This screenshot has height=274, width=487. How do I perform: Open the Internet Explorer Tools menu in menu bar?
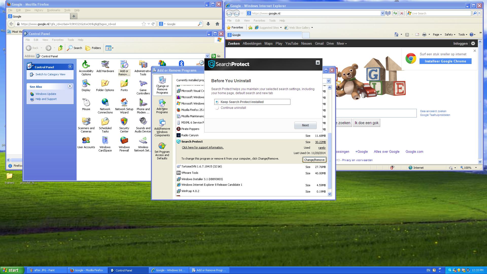pos(272,21)
